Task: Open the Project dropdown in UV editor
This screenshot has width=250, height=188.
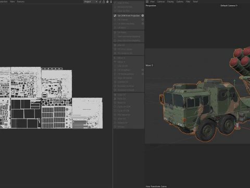Action: tap(91, 2)
